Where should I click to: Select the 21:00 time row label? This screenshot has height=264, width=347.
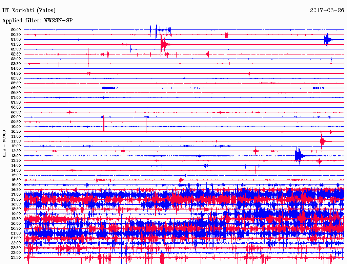tap(16, 233)
